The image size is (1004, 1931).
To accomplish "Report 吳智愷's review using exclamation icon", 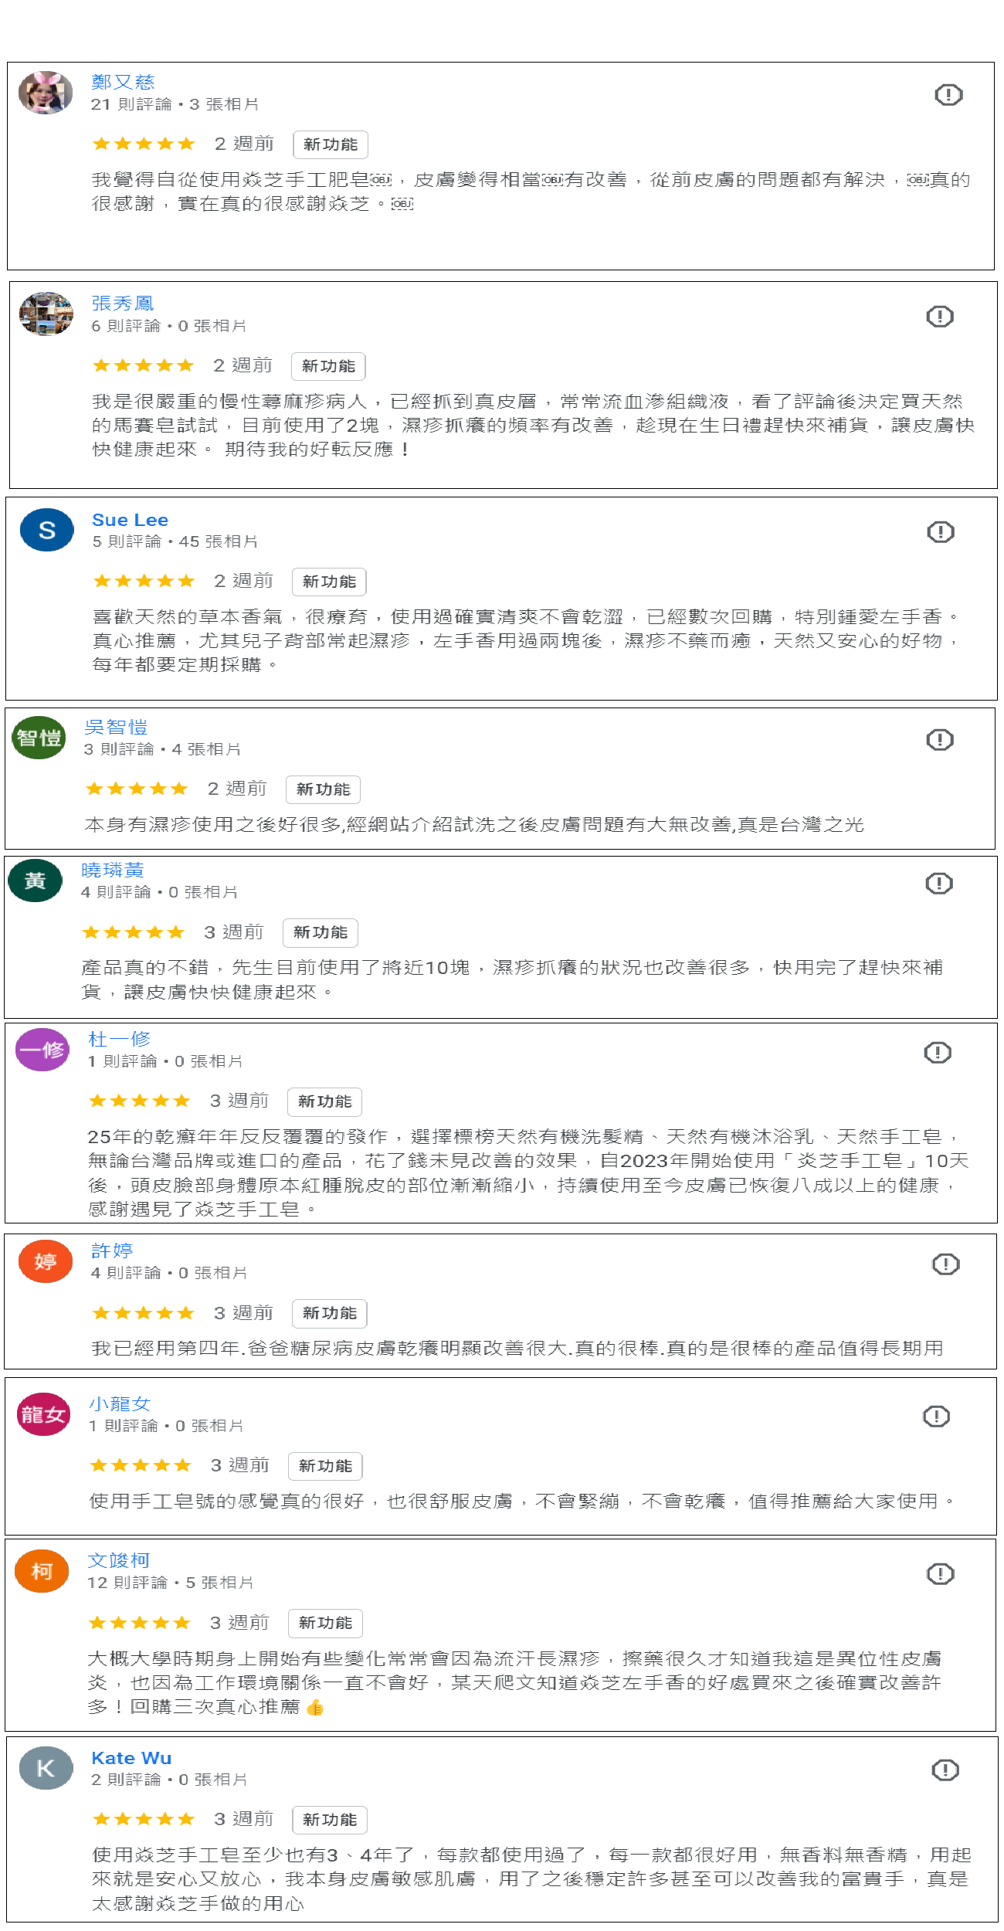I will tap(940, 740).
